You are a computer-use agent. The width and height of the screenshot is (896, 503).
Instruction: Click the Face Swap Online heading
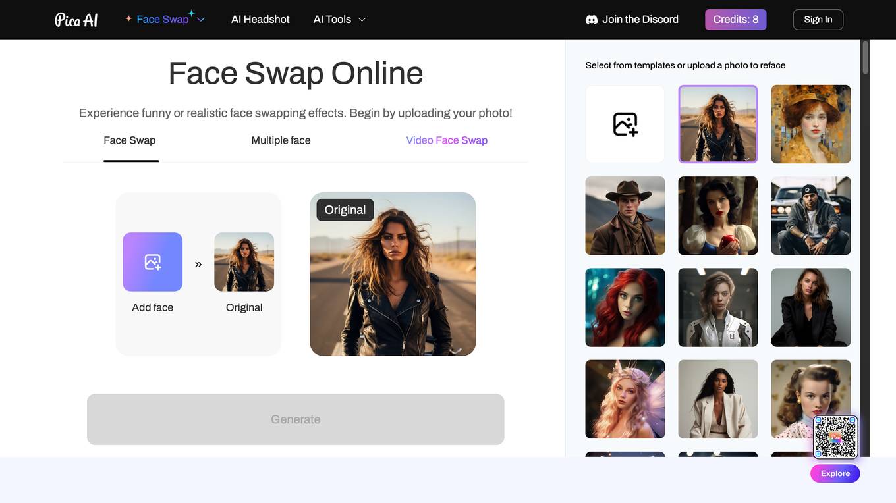296,73
